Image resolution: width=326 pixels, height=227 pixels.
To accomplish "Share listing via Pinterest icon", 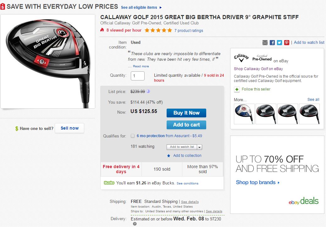I will [x=287, y=43].
